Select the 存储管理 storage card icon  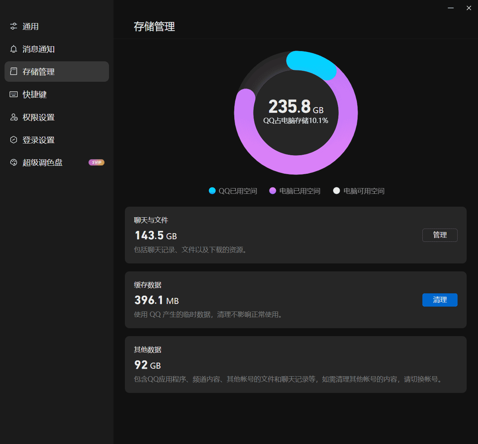click(14, 72)
